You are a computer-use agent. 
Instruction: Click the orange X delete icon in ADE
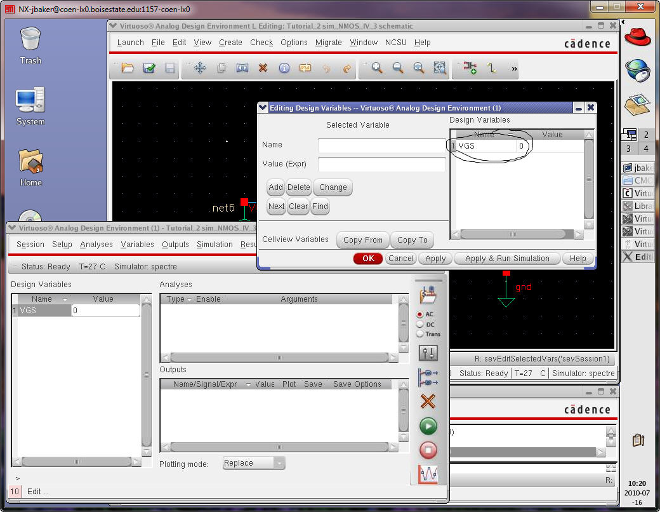point(428,401)
